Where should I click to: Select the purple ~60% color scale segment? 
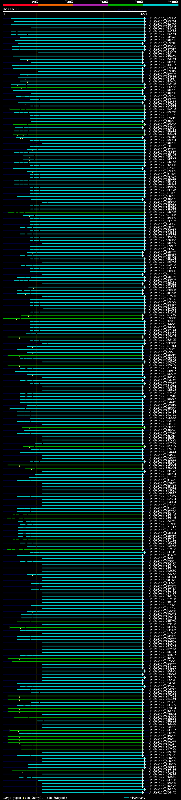(90, 5)
